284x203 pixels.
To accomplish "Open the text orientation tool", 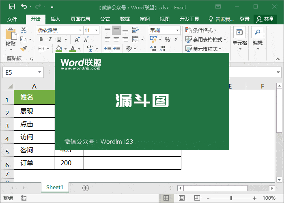I will click(129, 48).
